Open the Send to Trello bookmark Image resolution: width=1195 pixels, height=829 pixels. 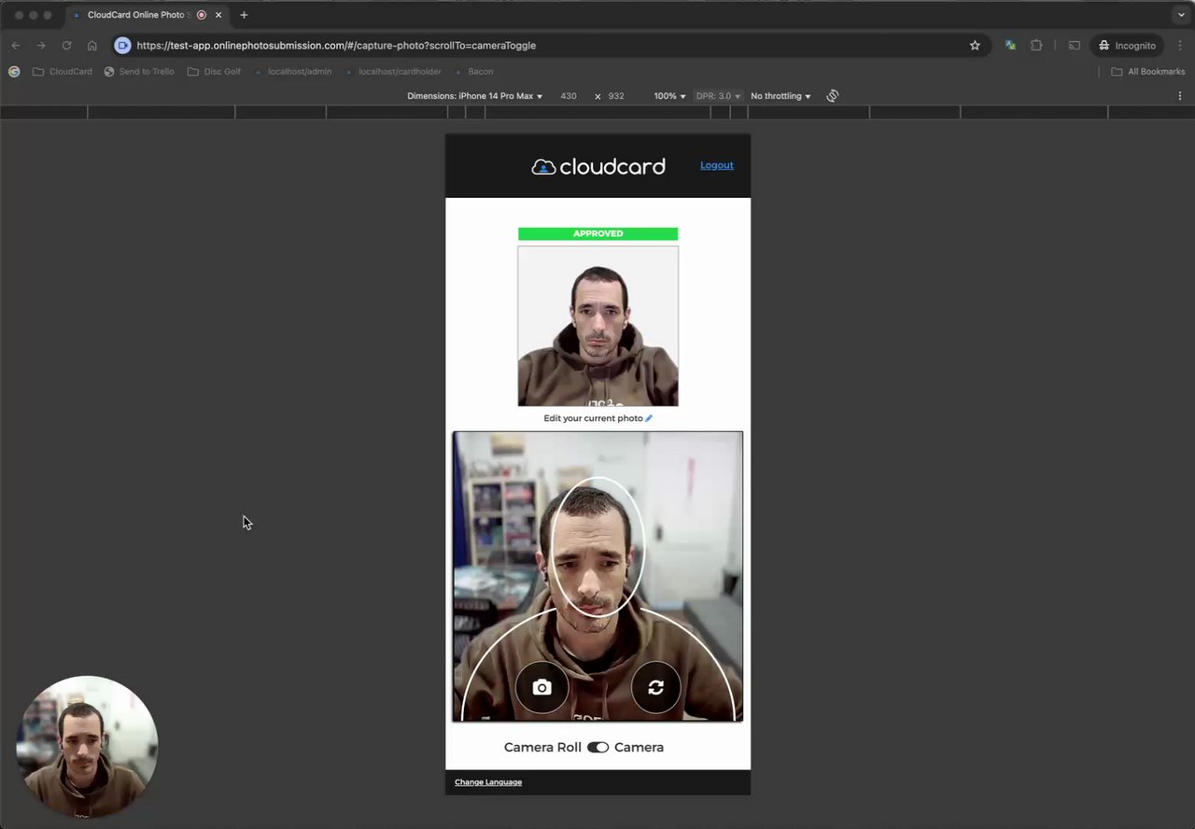click(x=139, y=72)
